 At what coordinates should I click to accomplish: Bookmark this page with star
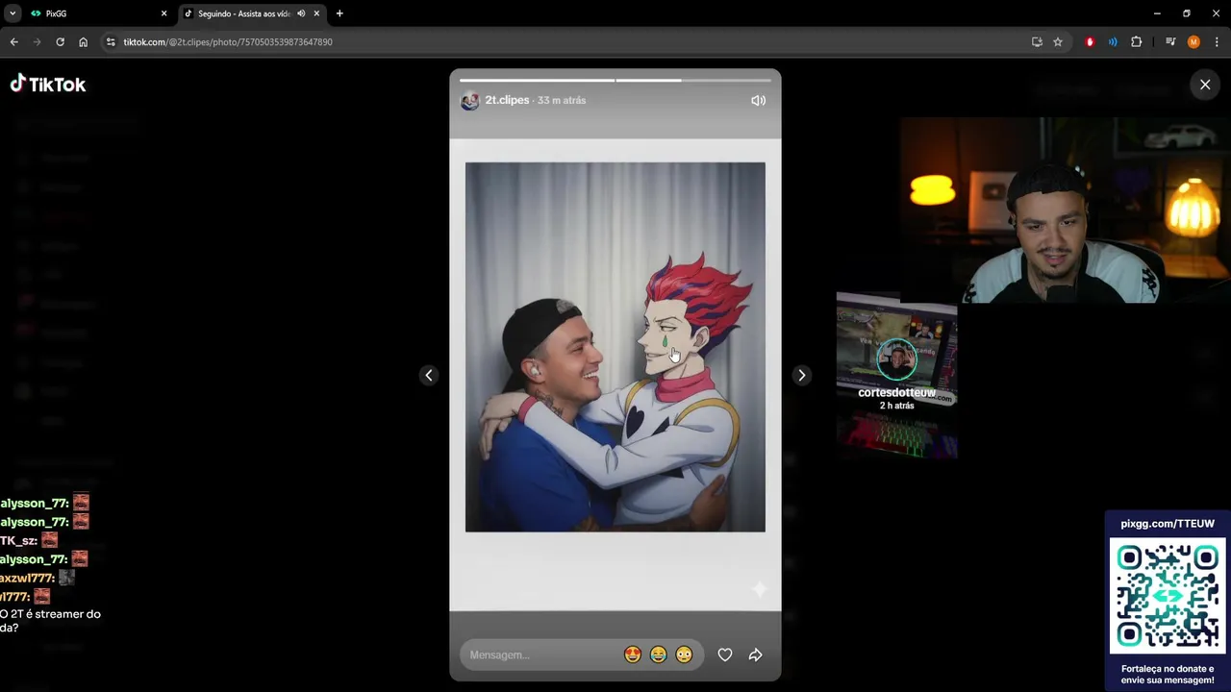coord(1058,42)
